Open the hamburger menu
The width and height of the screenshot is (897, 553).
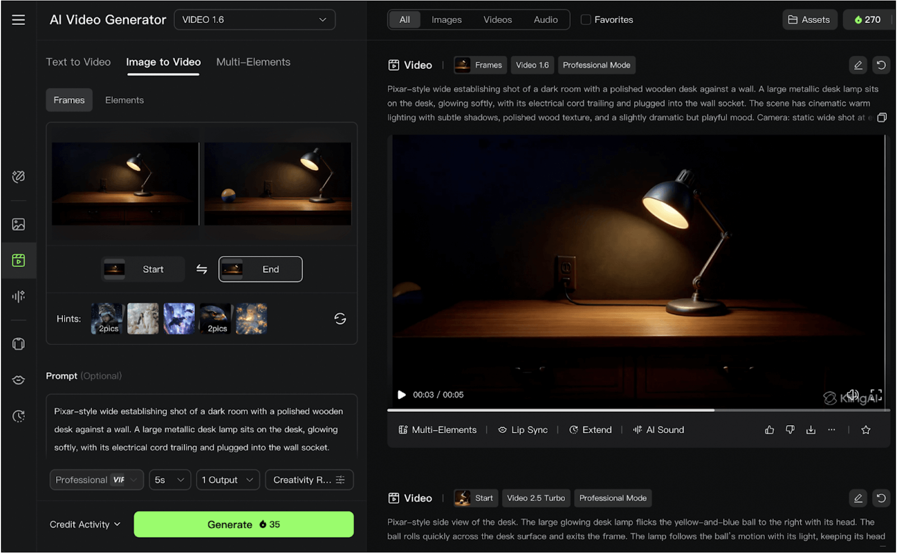coord(19,20)
